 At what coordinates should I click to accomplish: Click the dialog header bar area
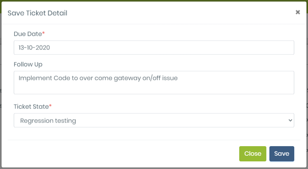[172, 13]
